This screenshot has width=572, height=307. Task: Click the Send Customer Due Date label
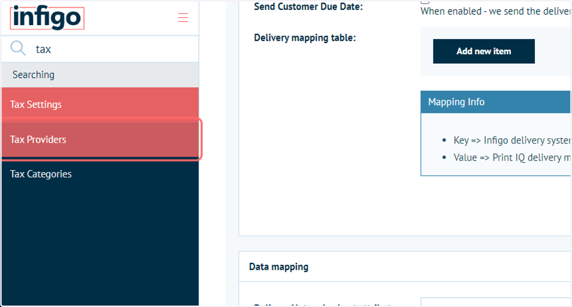click(308, 7)
